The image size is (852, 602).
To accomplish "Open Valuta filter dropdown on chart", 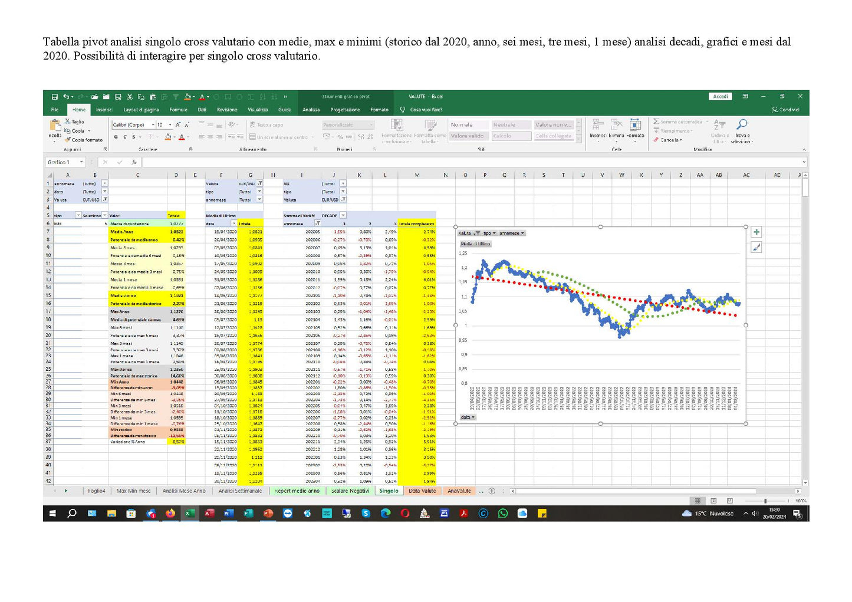I will [x=478, y=233].
